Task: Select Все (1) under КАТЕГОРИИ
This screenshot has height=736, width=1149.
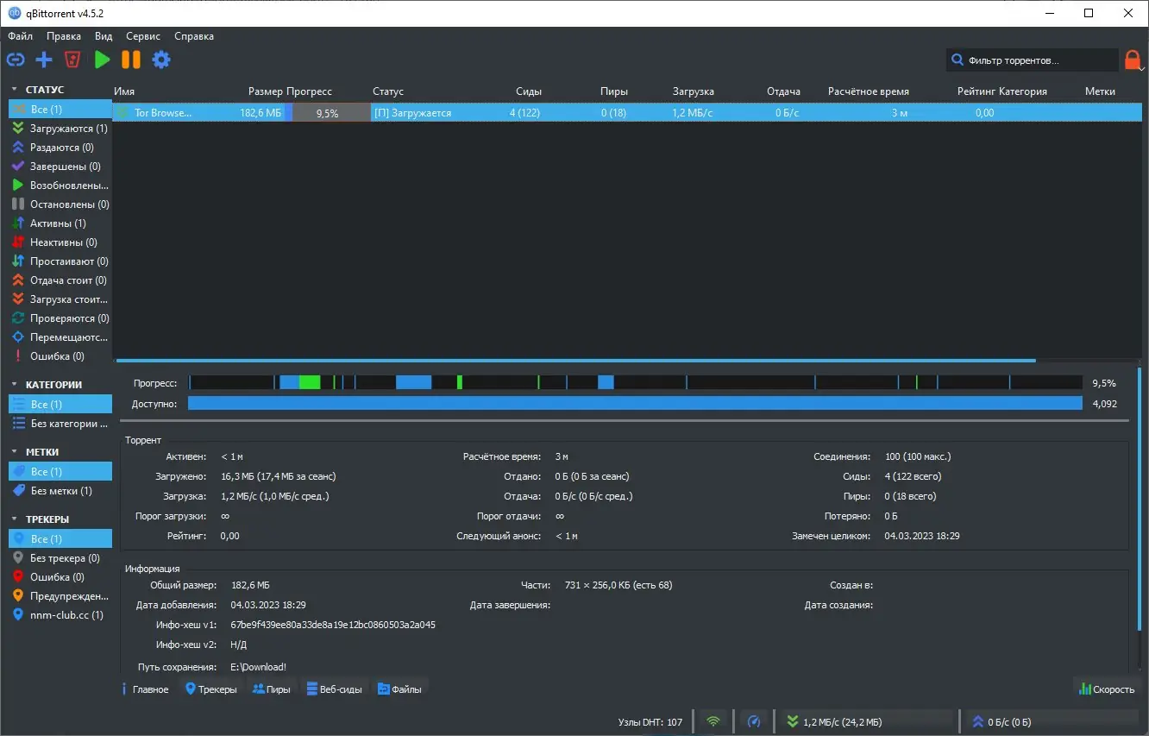Action: 60,405
